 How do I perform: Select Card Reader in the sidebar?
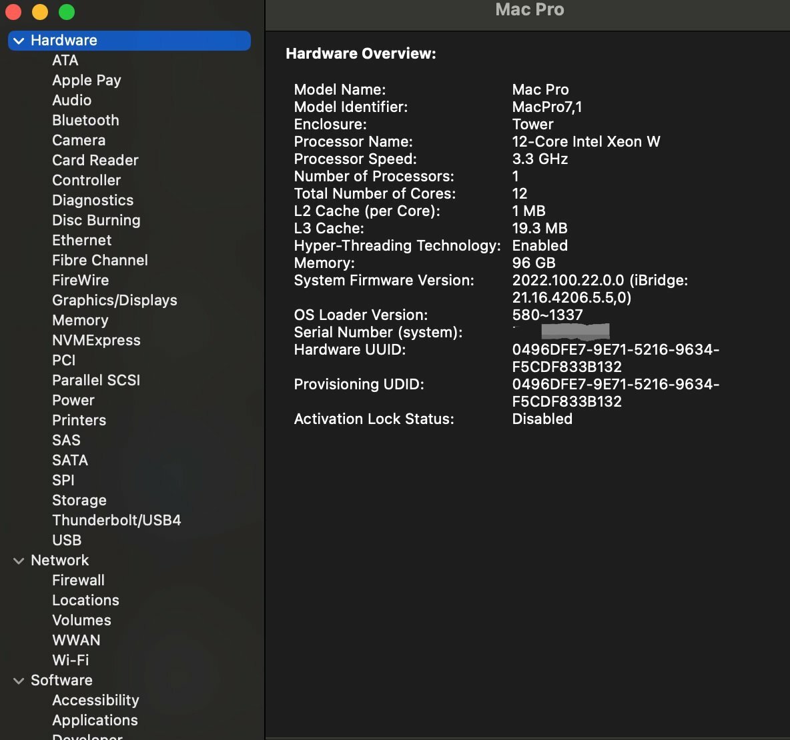(95, 160)
